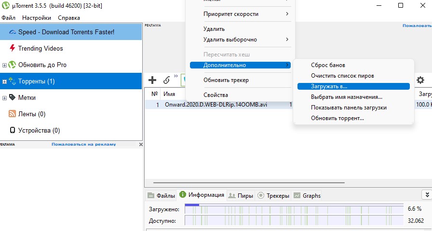Open the preferences gear icon in the toolbar
The width and height of the screenshot is (432, 231).
(420, 80)
